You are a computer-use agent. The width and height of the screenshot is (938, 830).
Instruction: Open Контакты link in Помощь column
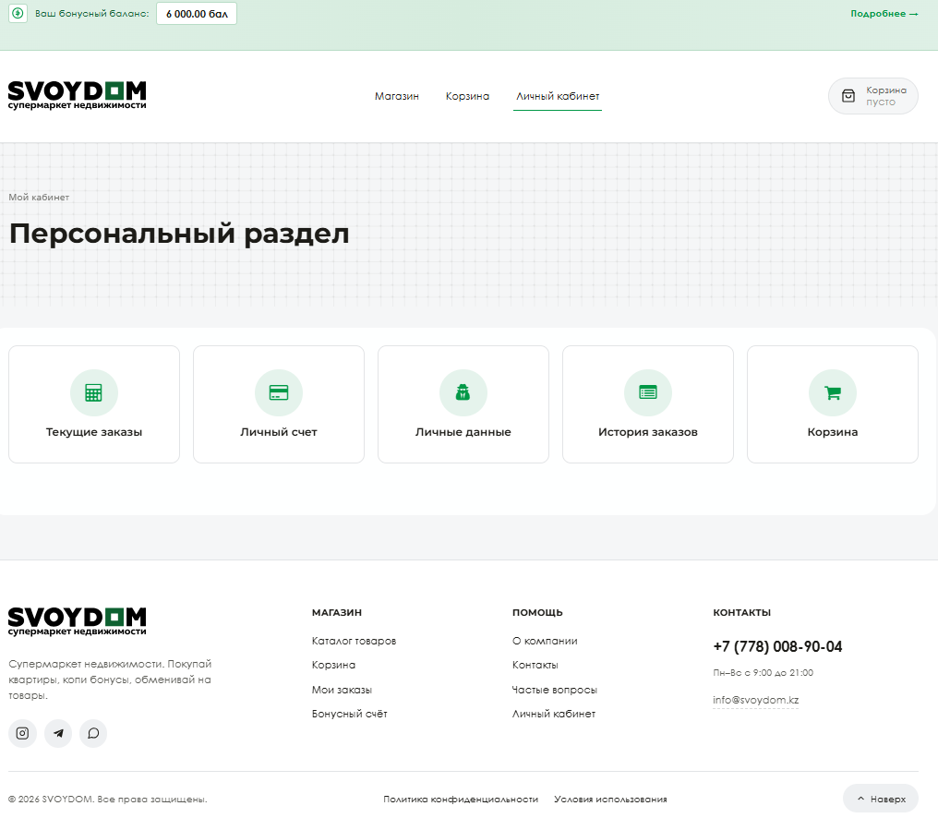point(535,665)
